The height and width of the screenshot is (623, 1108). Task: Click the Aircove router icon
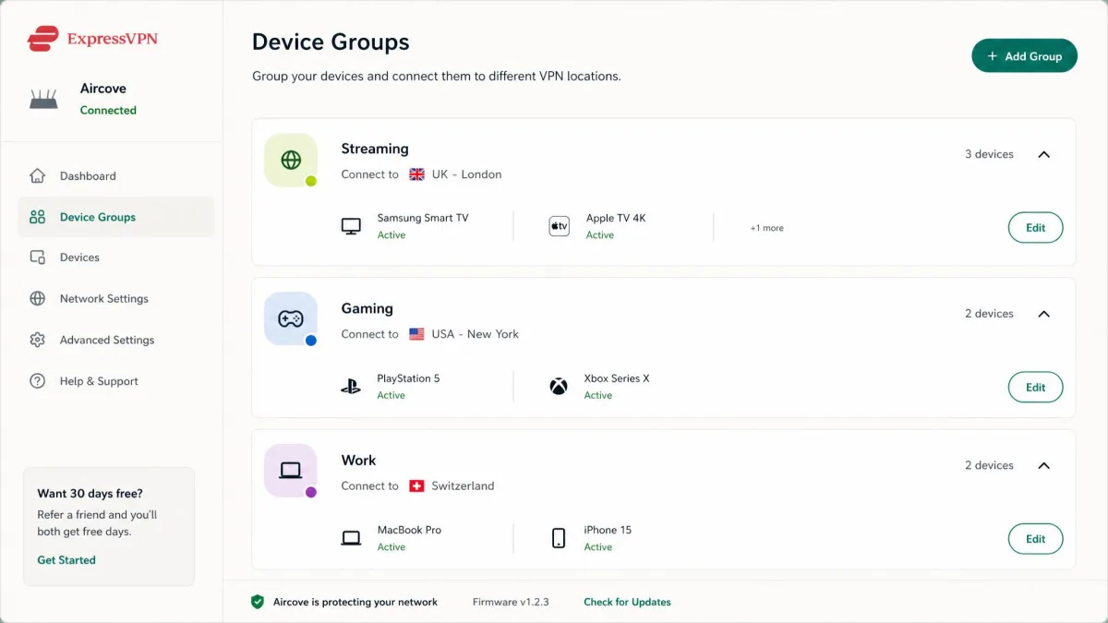coord(43,100)
